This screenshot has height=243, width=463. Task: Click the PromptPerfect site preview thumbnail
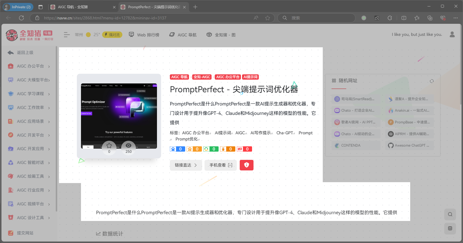pyautogui.click(x=119, y=116)
